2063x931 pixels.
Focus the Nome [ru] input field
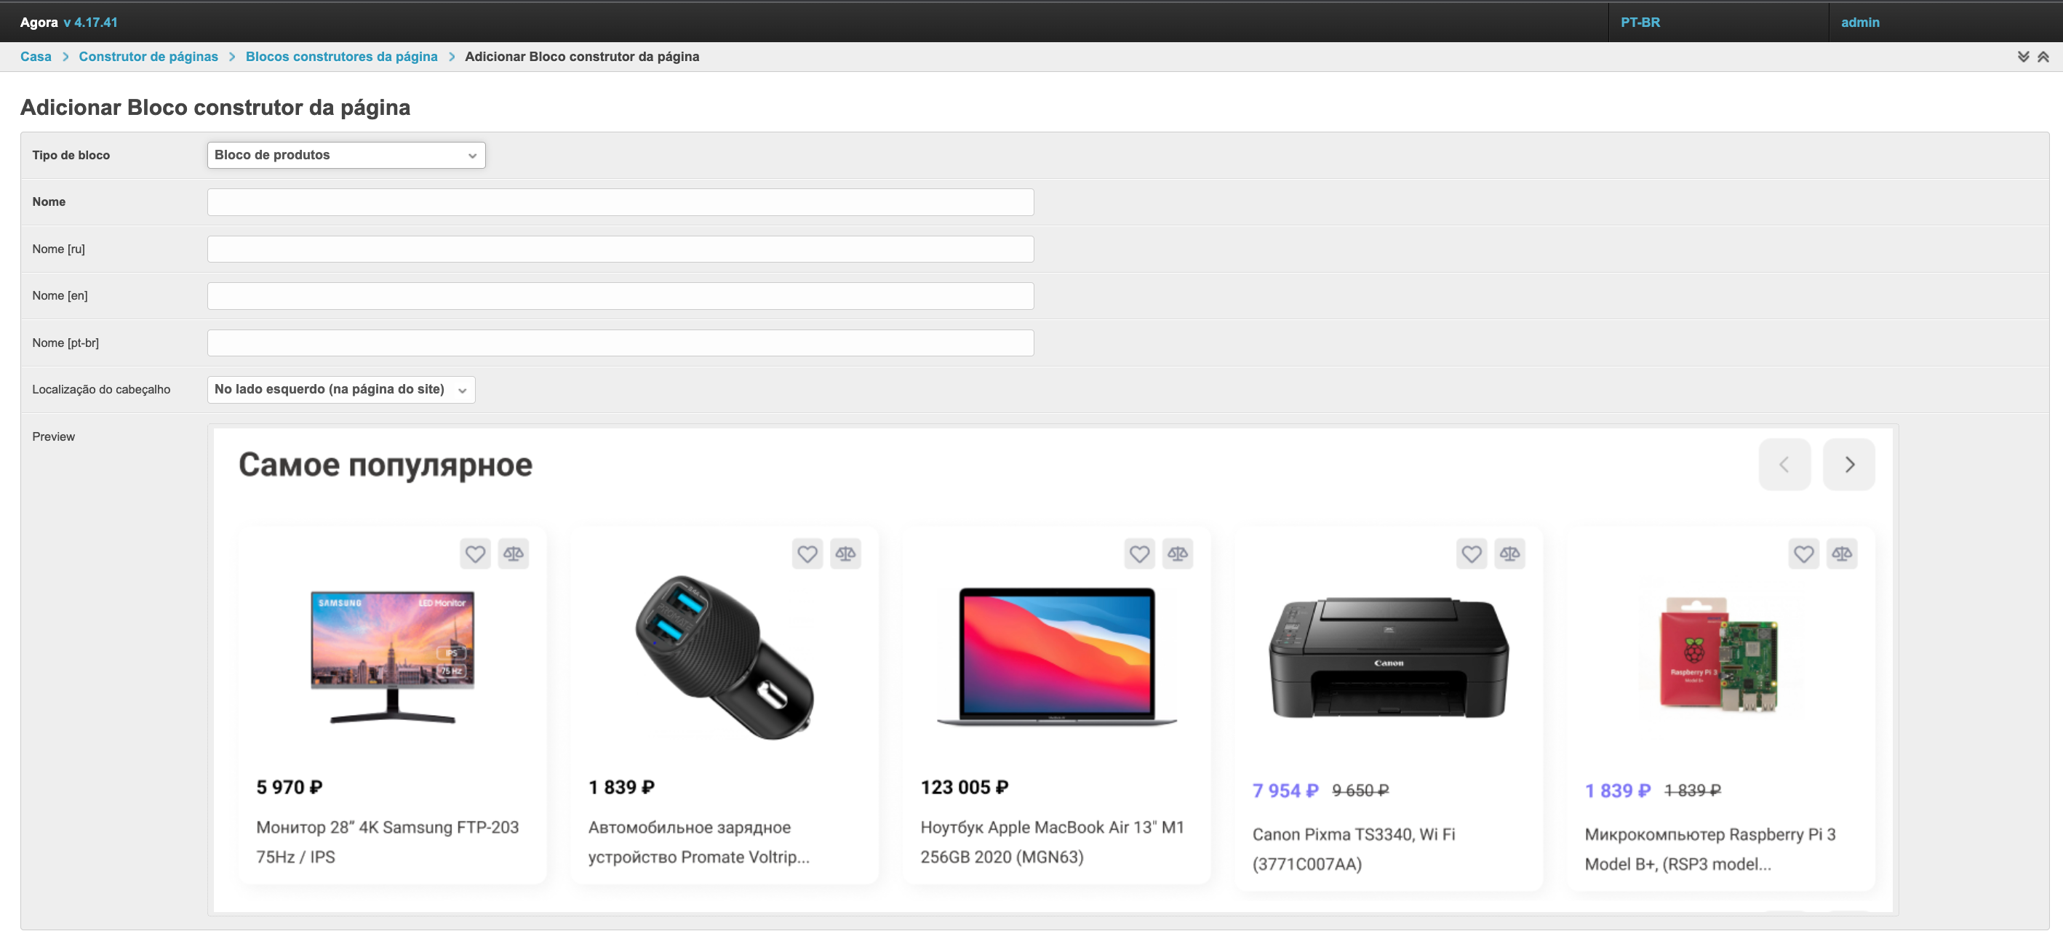pyautogui.click(x=621, y=249)
